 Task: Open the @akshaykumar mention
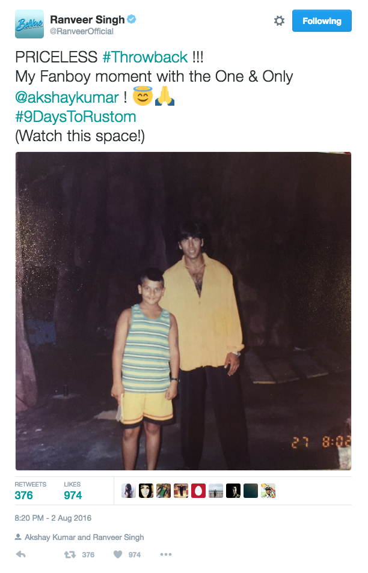67,97
